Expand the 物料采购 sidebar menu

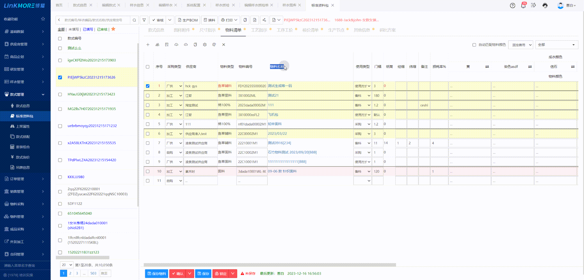tap(25, 204)
